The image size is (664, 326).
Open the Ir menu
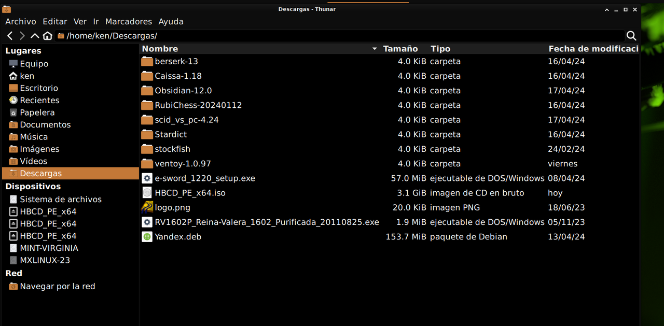point(96,22)
